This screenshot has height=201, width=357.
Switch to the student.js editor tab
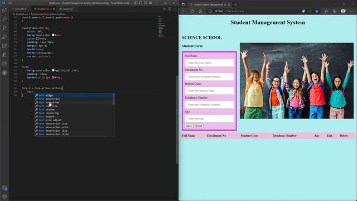coord(67,9)
